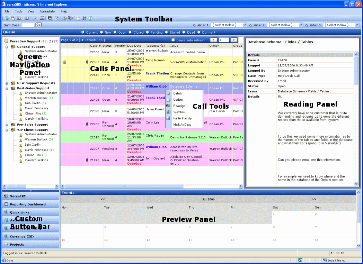The image size is (363, 264).
Task: Click the notepad with pencil toolbar icon
Action: click(57, 18)
